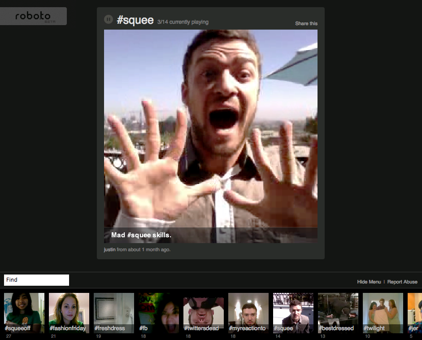Select the #fashionfriday channel thumbnail

pos(69,313)
